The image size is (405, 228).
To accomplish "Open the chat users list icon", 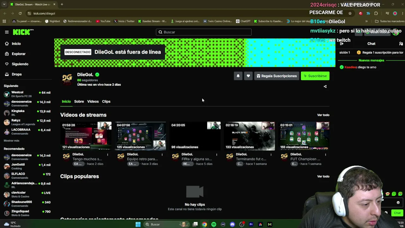I will pyautogui.click(x=401, y=44).
